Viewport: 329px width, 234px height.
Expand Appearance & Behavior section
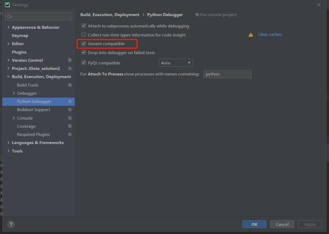pos(8,27)
